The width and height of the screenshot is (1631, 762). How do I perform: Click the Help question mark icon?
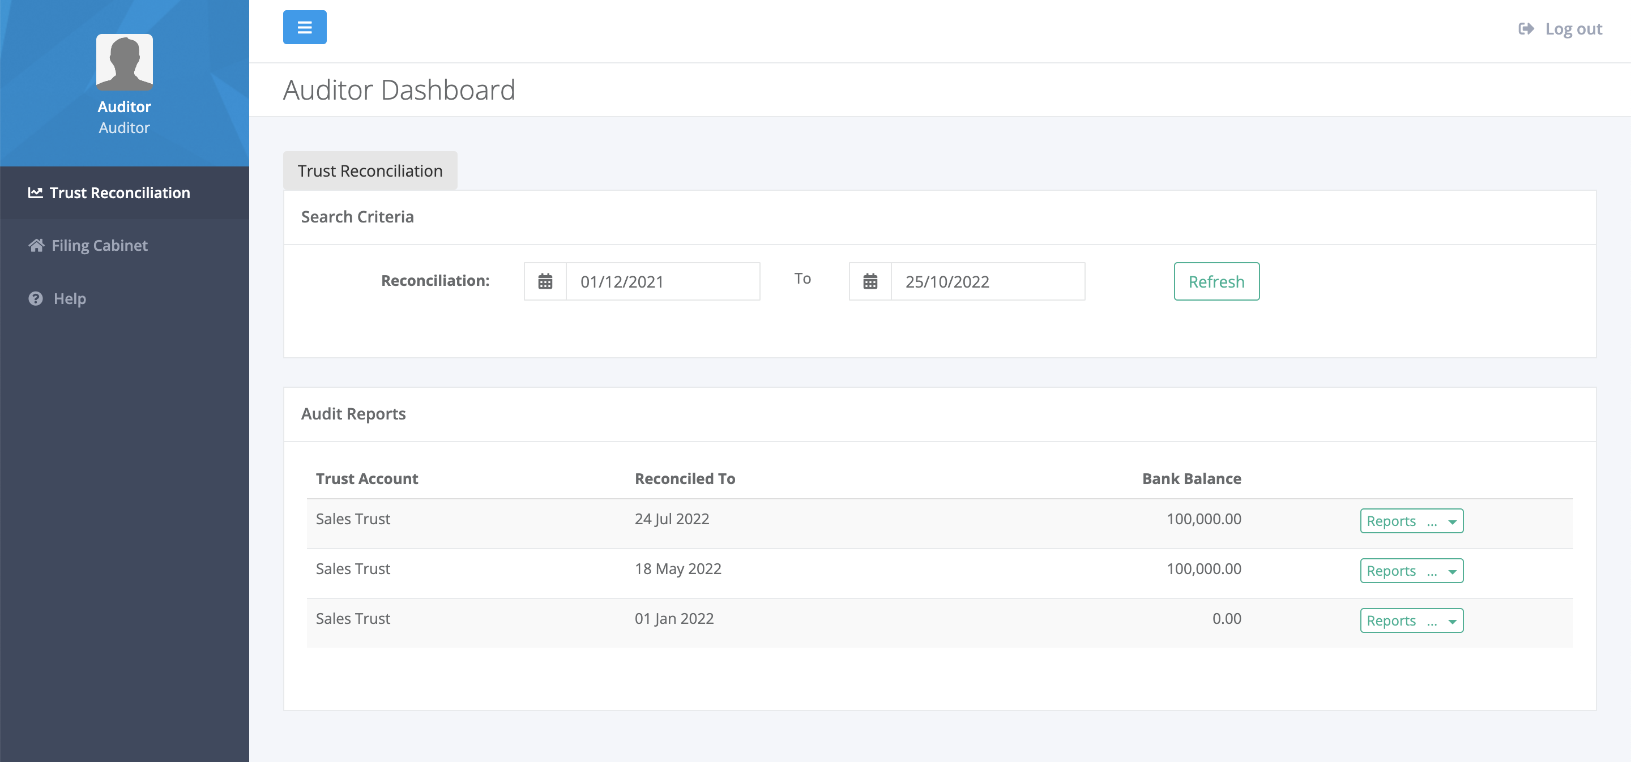tap(36, 299)
